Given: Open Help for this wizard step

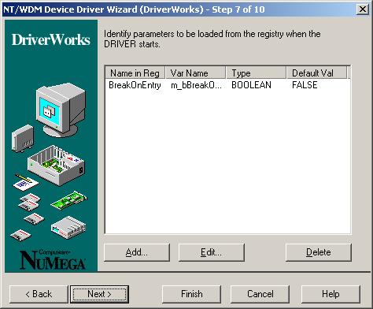Looking at the screenshot, I should pos(331,294).
